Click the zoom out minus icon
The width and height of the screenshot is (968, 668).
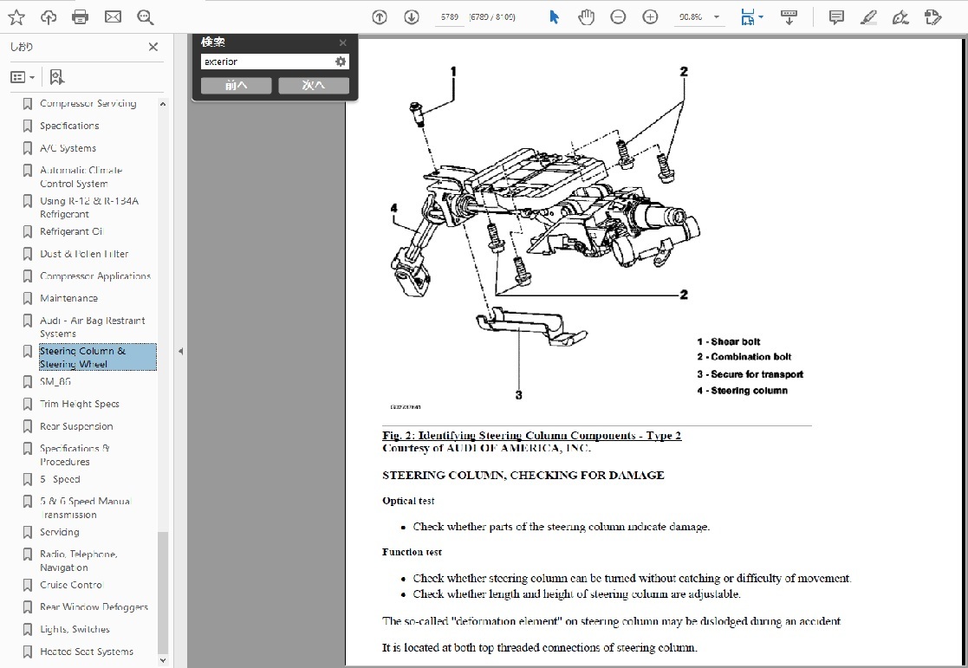618,16
